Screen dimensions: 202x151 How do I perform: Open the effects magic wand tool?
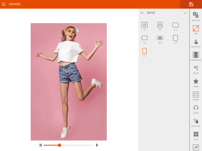[196, 69]
